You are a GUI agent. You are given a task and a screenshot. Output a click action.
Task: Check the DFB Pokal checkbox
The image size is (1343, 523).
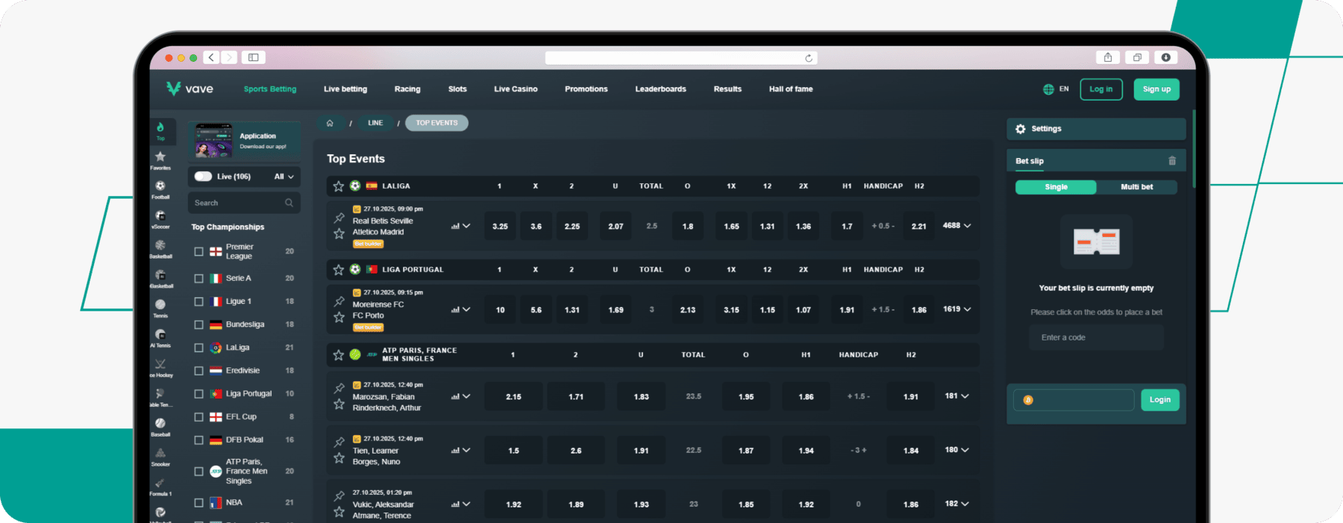pos(198,440)
